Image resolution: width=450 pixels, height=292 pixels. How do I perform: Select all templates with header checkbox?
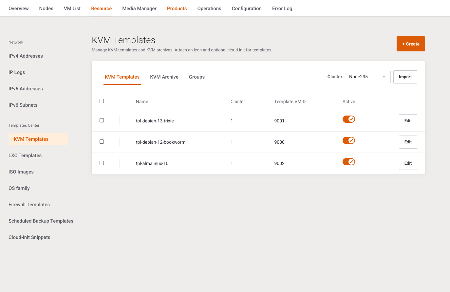(102, 101)
